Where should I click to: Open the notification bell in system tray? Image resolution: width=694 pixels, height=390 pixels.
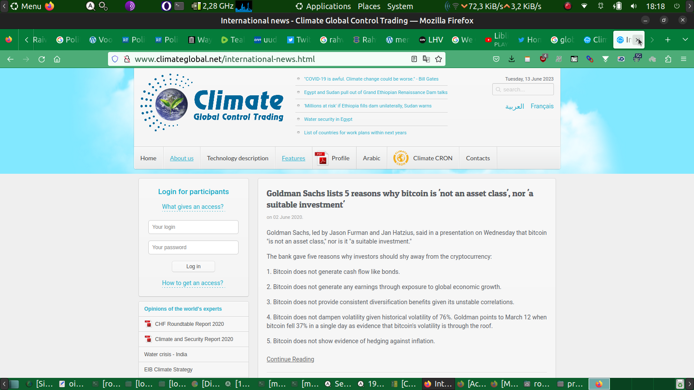coord(601,6)
